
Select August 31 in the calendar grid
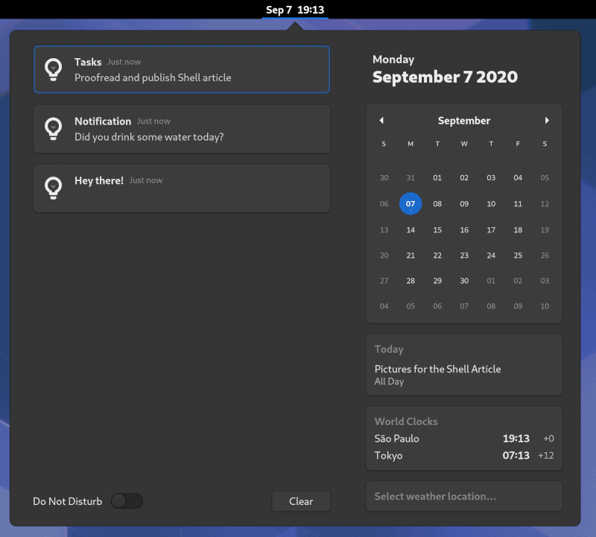[410, 178]
